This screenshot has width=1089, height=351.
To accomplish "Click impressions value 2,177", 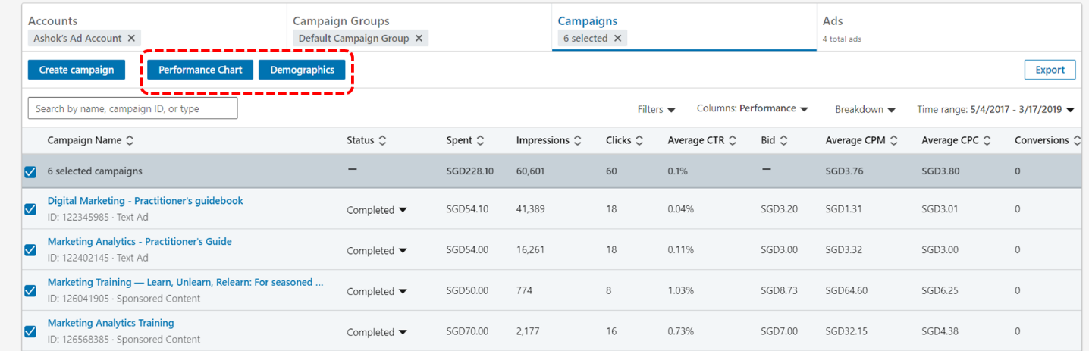I will (x=529, y=331).
